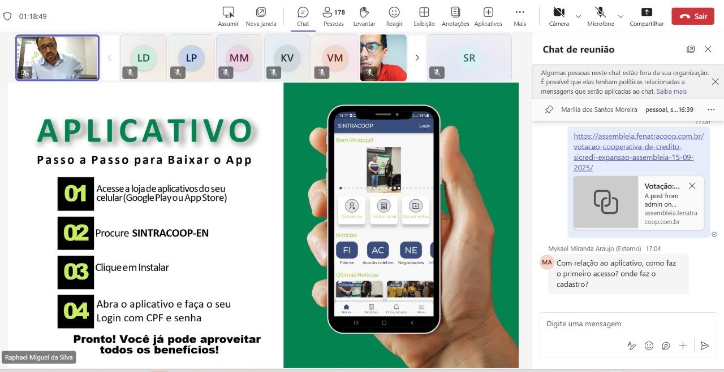The width and height of the screenshot is (724, 372).
Task: Open the Reagir reactions menu
Action: (x=394, y=16)
